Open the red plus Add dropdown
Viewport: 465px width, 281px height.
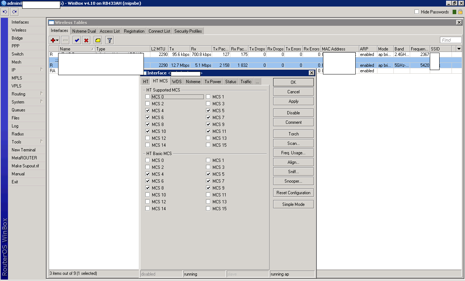pyautogui.click(x=54, y=40)
